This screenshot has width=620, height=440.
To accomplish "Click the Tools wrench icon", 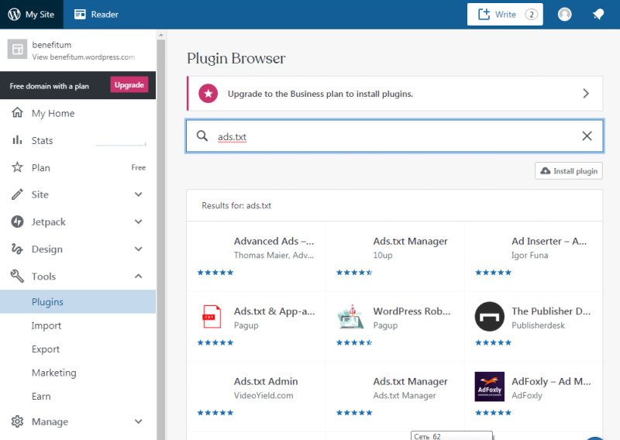I will [17, 276].
